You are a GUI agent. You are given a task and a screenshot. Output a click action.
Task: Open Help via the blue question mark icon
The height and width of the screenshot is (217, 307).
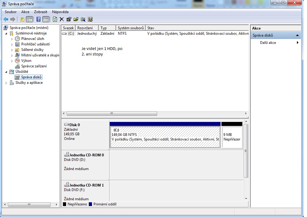(x=39, y=19)
